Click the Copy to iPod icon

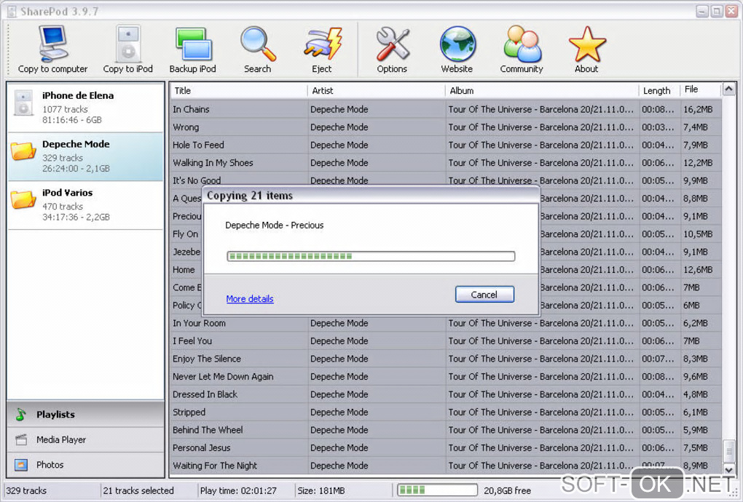click(128, 44)
